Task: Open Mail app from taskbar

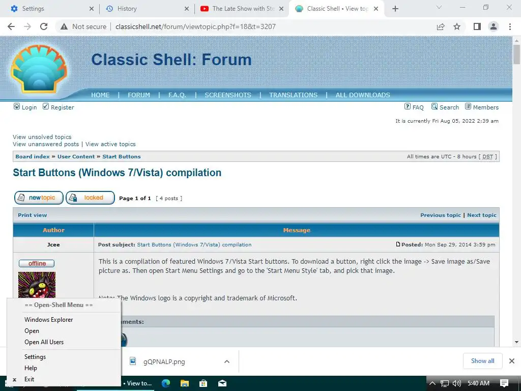Action: tap(222, 383)
